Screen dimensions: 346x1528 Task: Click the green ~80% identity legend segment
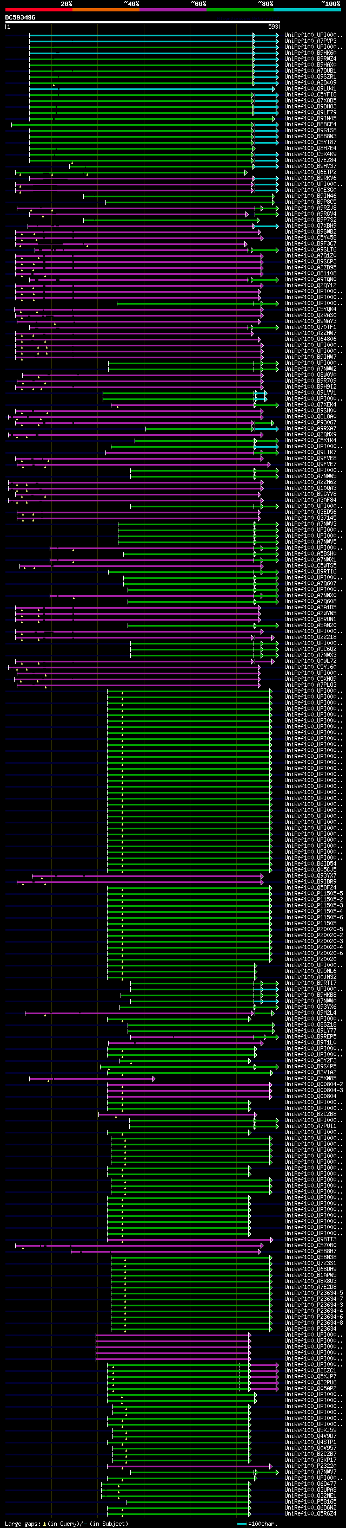[240, 10]
